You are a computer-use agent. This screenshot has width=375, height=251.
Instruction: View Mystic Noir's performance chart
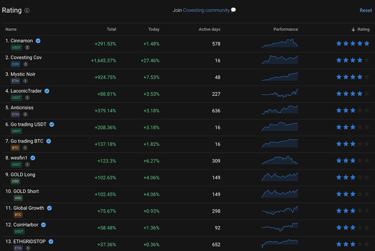click(280, 76)
